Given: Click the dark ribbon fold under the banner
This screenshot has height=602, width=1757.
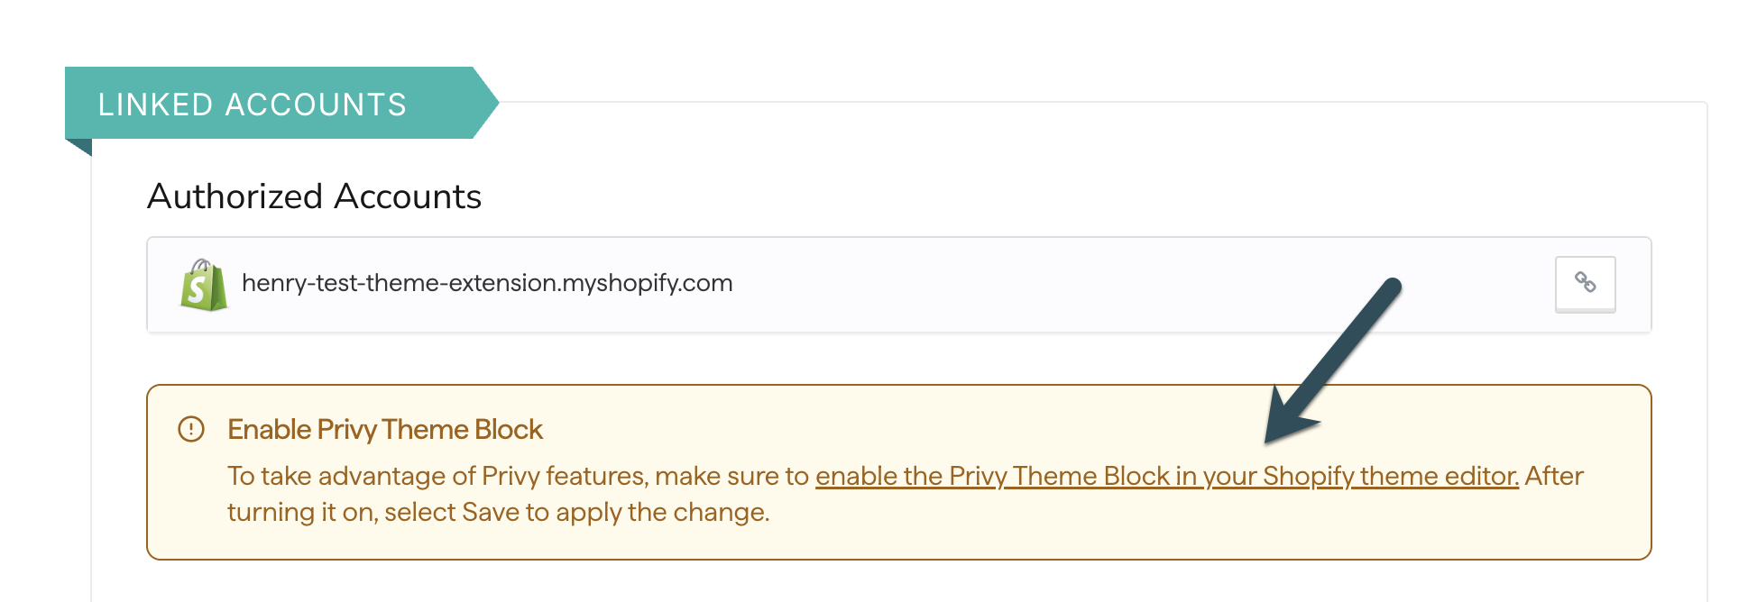Looking at the screenshot, I should [78, 147].
